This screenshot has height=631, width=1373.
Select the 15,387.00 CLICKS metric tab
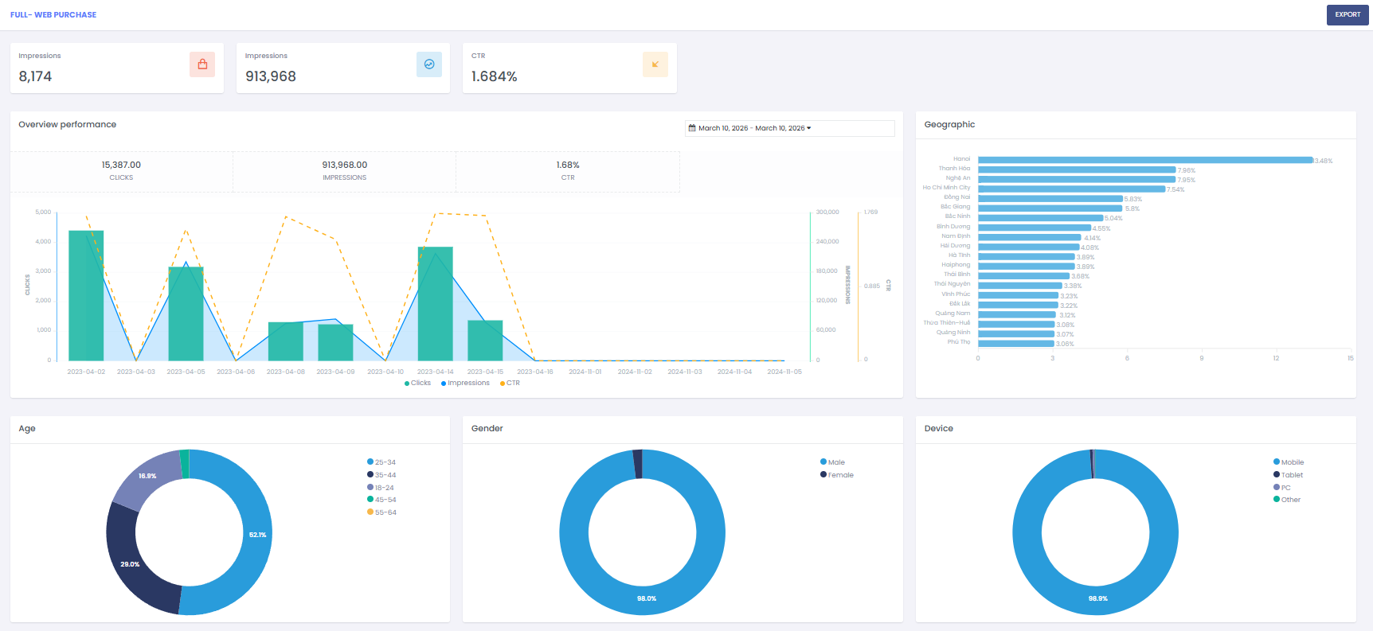pos(121,171)
